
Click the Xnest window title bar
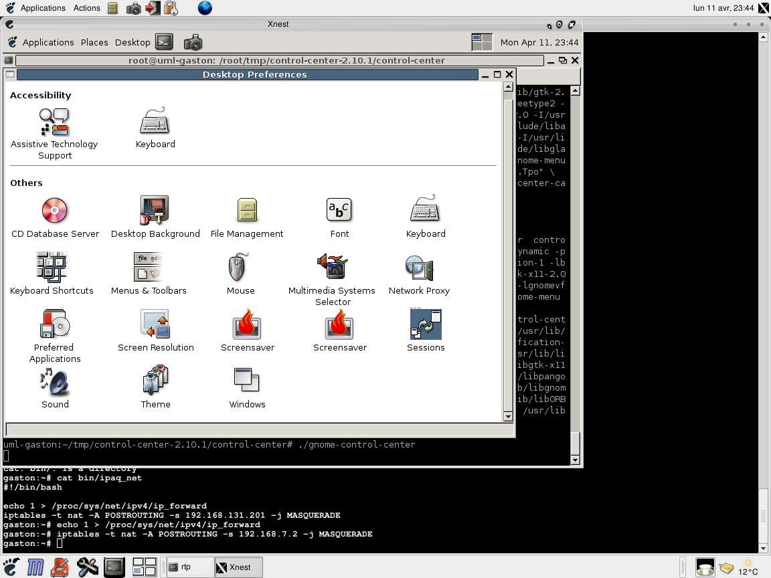pyautogui.click(x=278, y=24)
